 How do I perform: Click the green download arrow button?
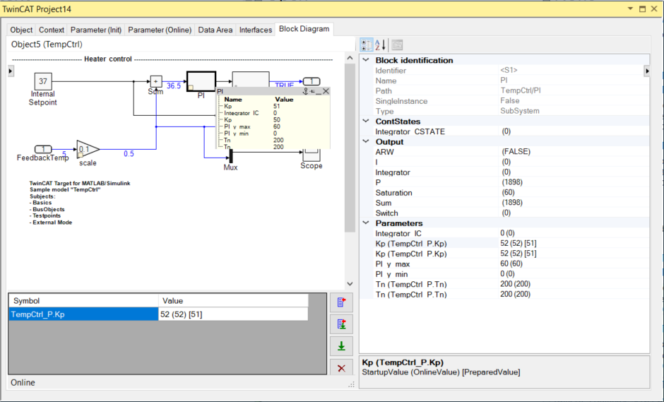(x=341, y=346)
